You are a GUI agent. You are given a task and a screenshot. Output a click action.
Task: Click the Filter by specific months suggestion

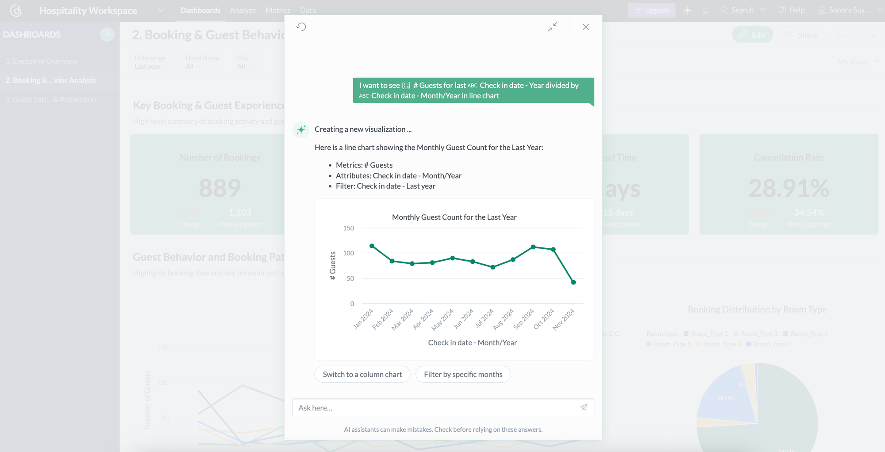pos(463,374)
